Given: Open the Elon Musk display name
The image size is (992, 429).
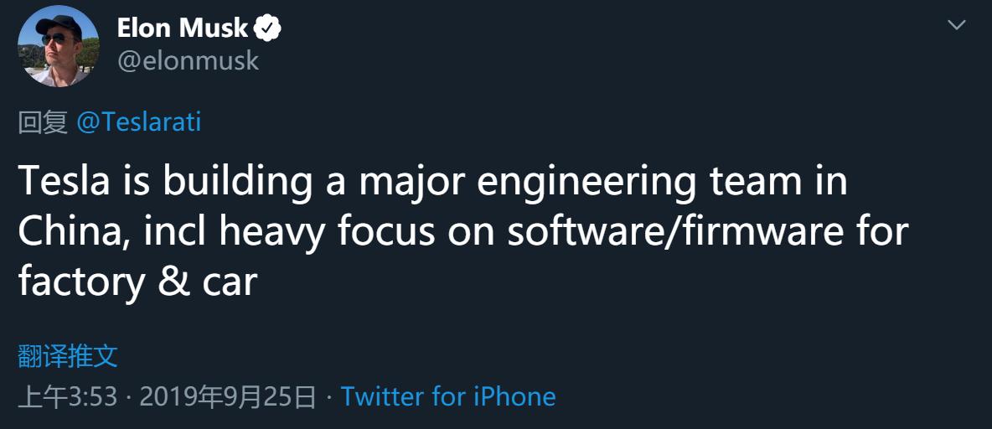Looking at the screenshot, I should coord(183,28).
